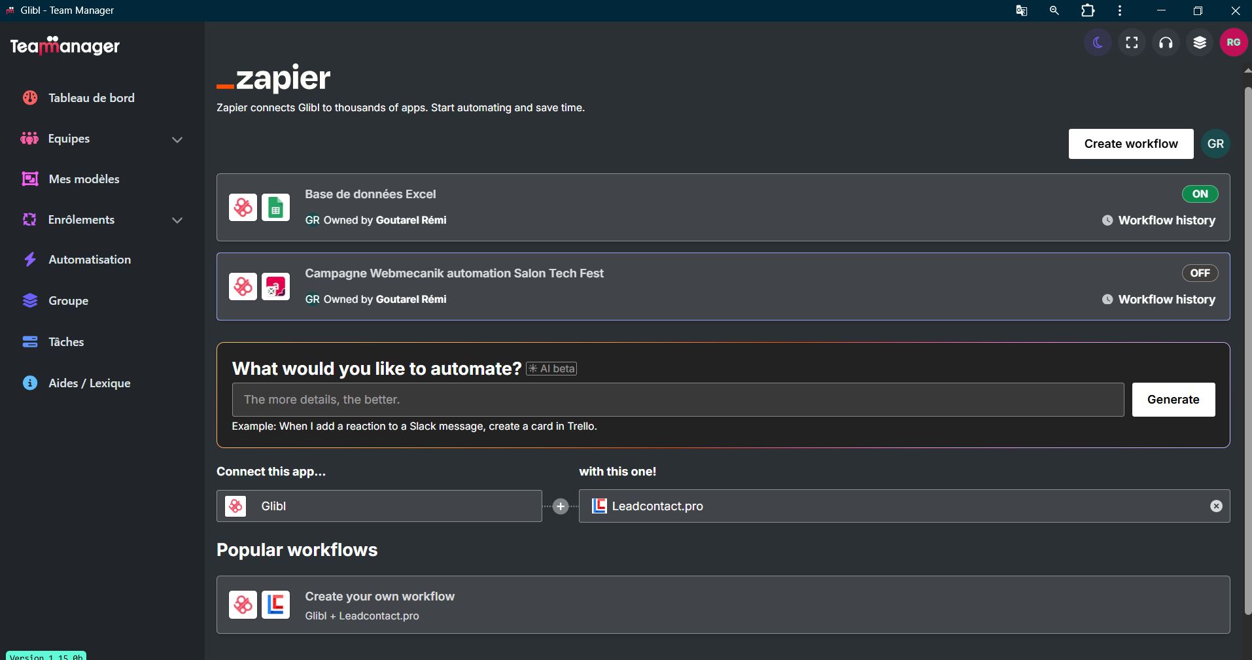Open Tableau de bord in the sidebar
This screenshot has width=1252, height=660.
[91, 98]
